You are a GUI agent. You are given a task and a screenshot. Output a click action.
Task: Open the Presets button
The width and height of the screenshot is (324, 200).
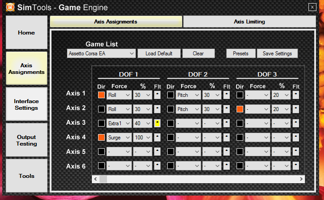click(x=241, y=54)
